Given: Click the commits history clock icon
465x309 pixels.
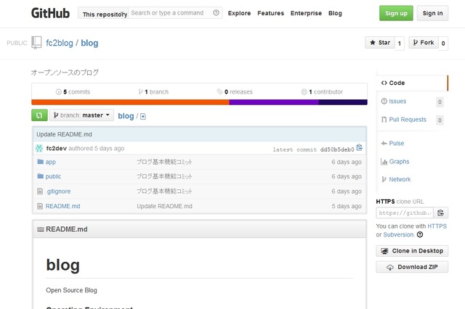Looking at the screenshot, I should tap(58, 91).
